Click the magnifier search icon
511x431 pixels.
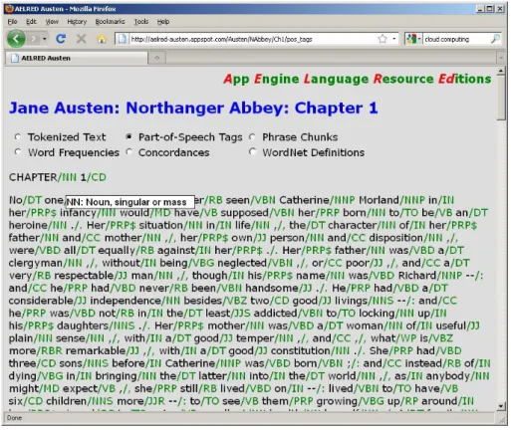point(495,39)
